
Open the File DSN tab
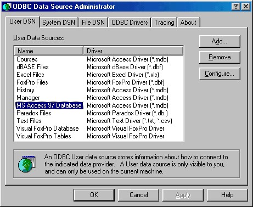click(x=93, y=23)
